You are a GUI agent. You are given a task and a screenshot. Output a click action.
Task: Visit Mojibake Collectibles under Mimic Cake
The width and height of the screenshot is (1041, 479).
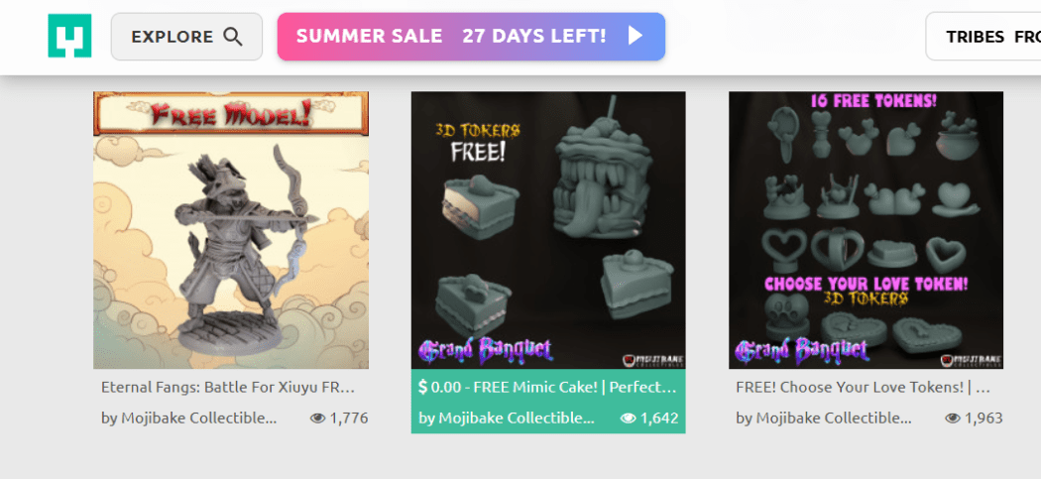pyautogui.click(x=507, y=418)
